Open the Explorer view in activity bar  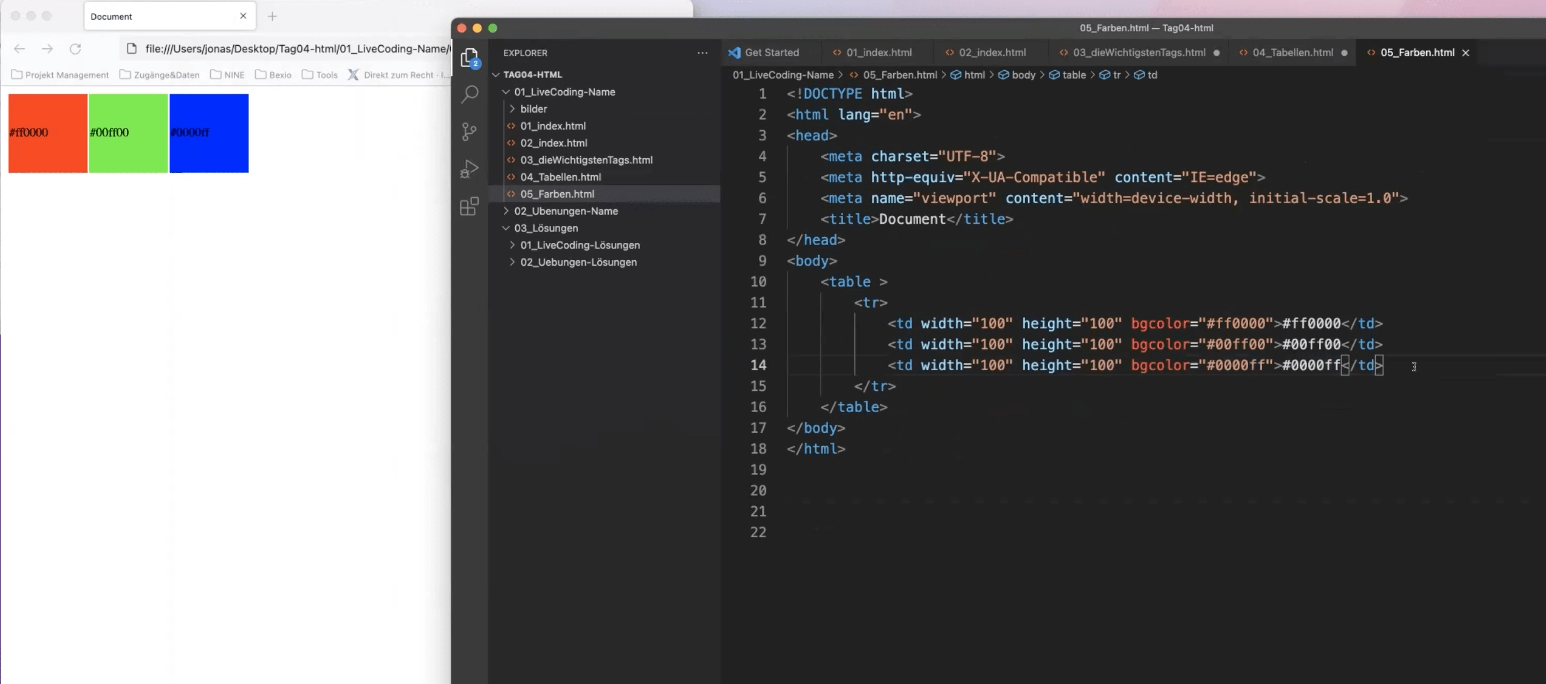coord(469,58)
